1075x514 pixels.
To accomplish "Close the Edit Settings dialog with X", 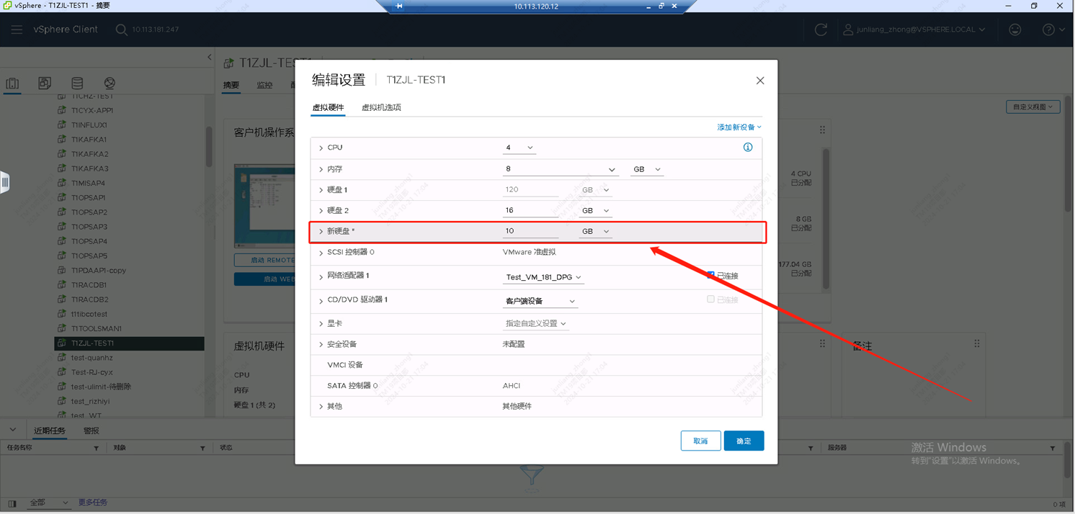I will (x=759, y=81).
